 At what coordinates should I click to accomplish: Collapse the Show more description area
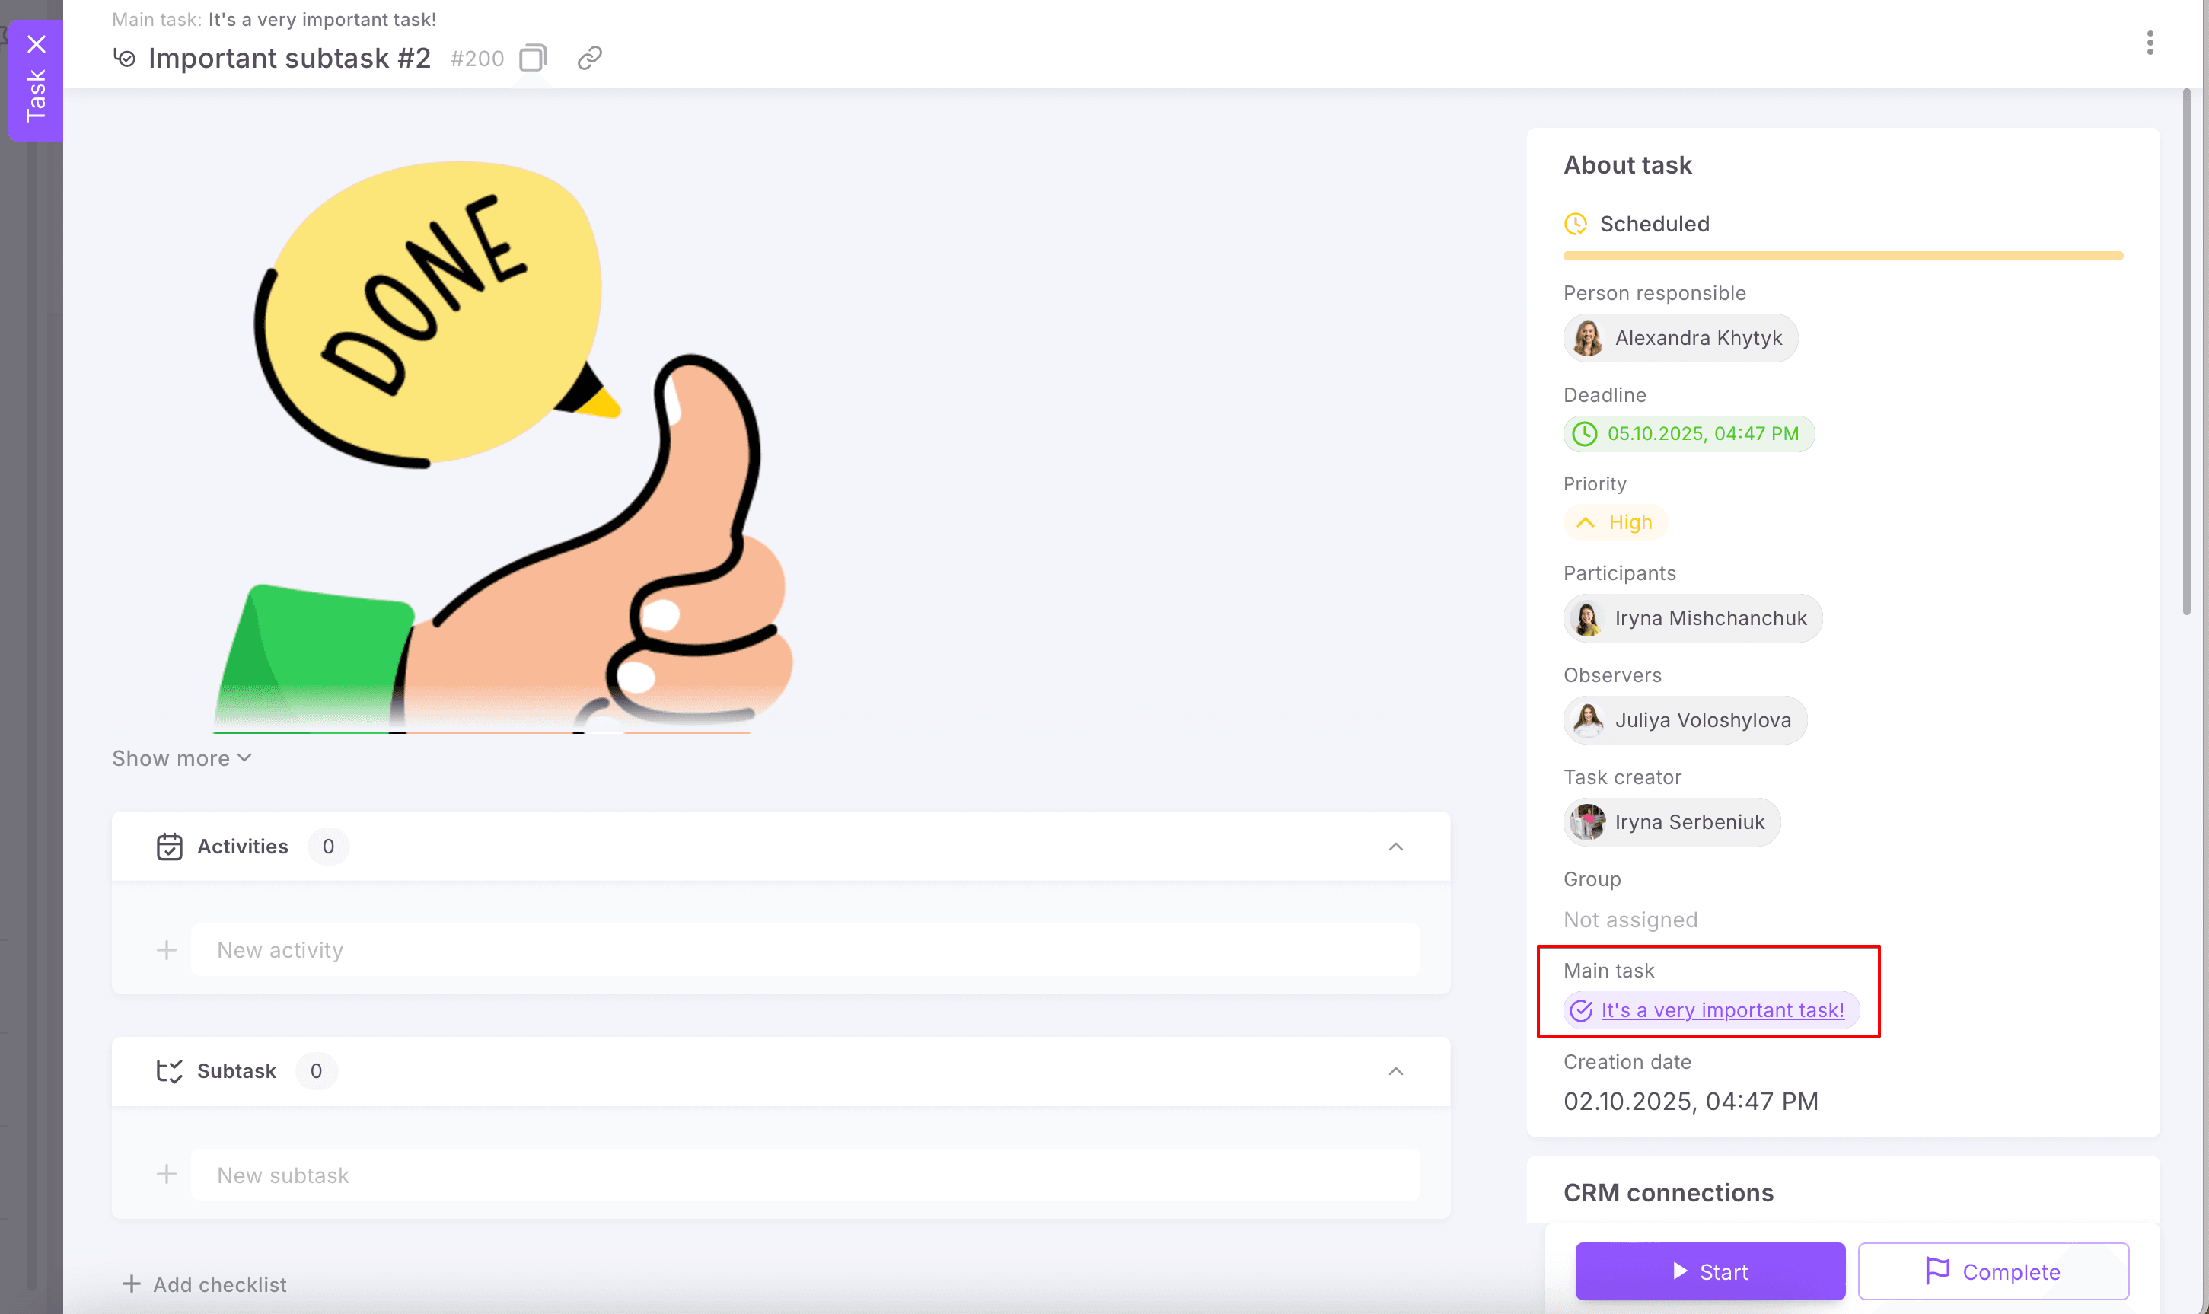coord(180,758)
